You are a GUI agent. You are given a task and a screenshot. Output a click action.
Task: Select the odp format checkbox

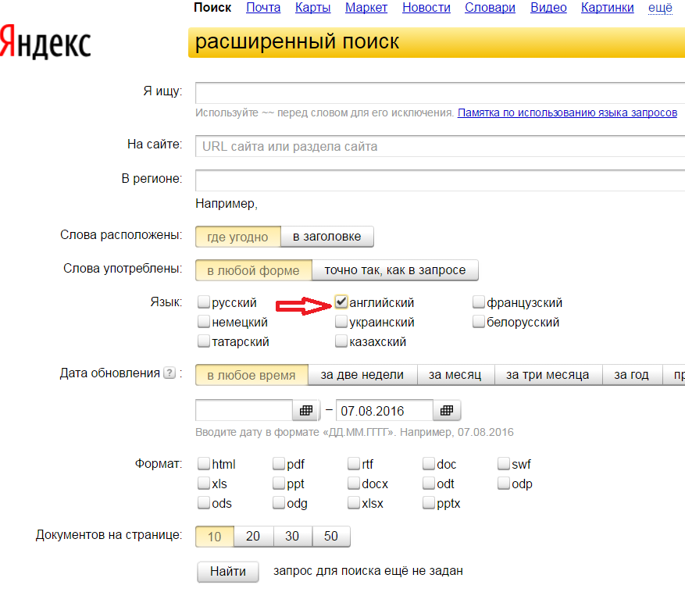click(504, 484)
